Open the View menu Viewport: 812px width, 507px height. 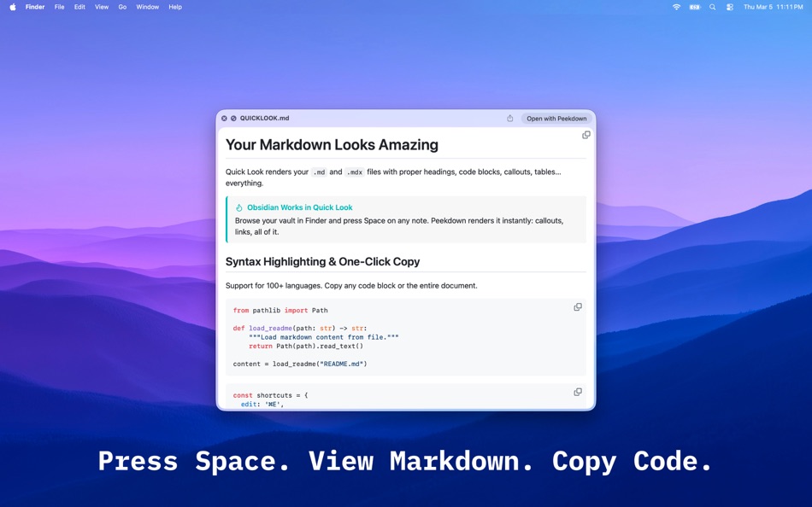pos(102,7)
